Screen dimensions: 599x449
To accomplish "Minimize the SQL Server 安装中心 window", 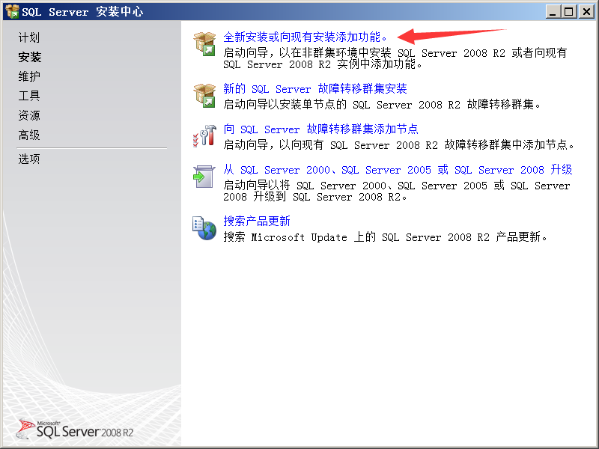I will click(553, 11).
